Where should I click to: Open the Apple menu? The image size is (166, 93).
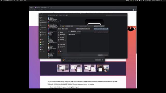[x=2, y=1]
